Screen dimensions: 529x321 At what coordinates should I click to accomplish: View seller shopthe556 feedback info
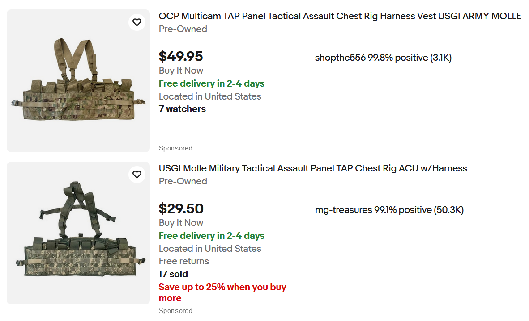pyautogui.click(x=383, y=58)
